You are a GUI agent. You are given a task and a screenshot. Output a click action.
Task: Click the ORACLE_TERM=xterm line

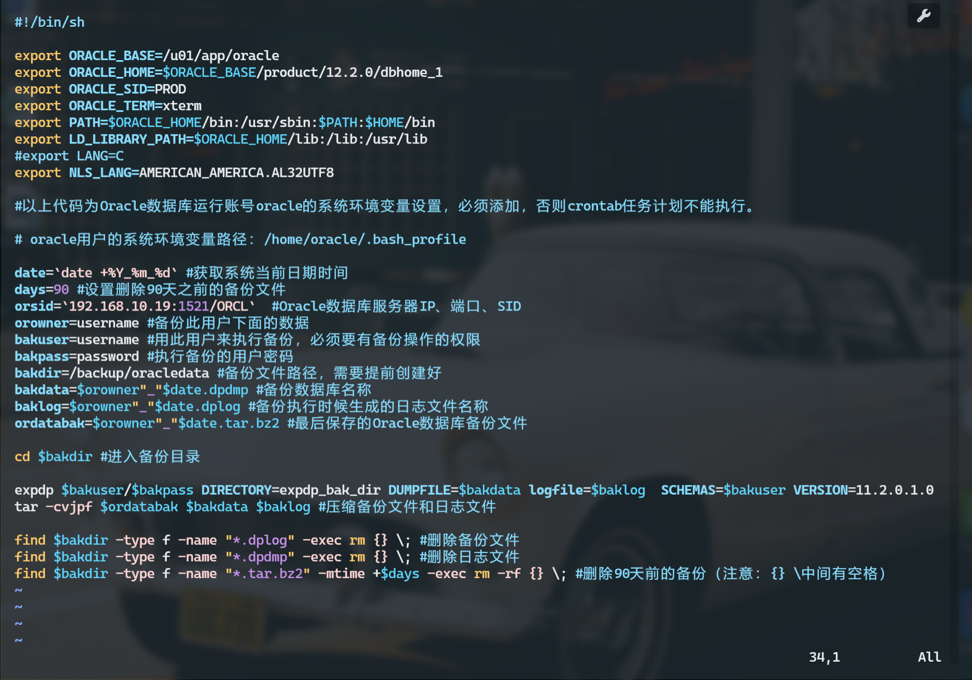[135, 106]
